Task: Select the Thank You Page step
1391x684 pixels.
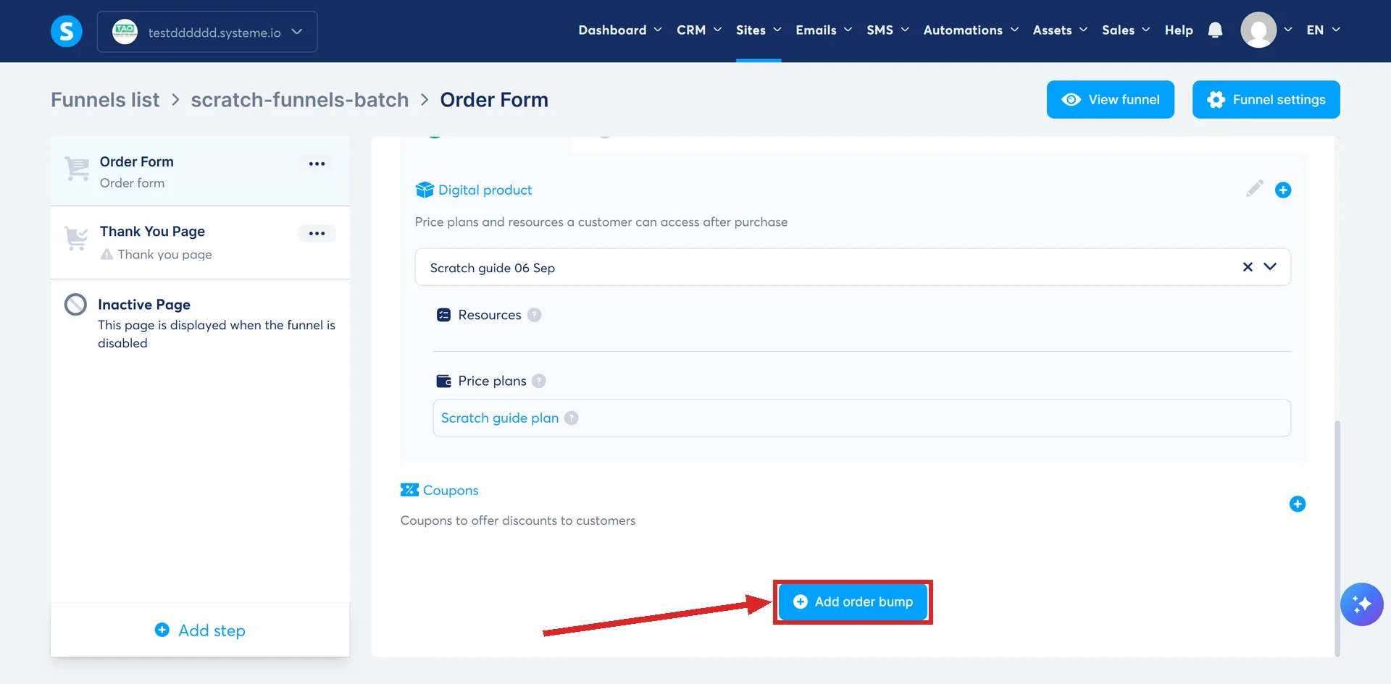Action: pyautogui.click(x=200, y=242)
